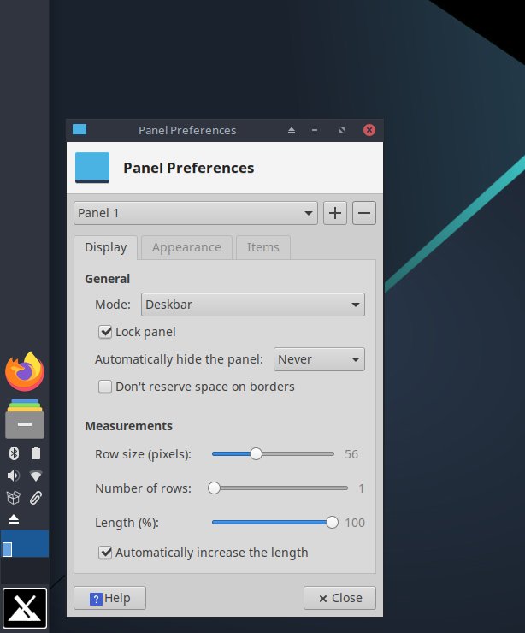This screenshot has height=633, width=525.
Task: Close window using red X button
Action: [369, 130]
